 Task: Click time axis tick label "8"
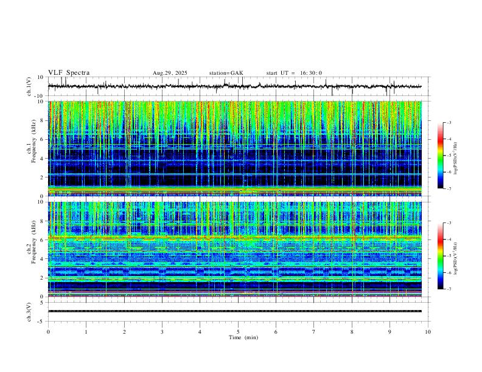(x=352, y=332)
